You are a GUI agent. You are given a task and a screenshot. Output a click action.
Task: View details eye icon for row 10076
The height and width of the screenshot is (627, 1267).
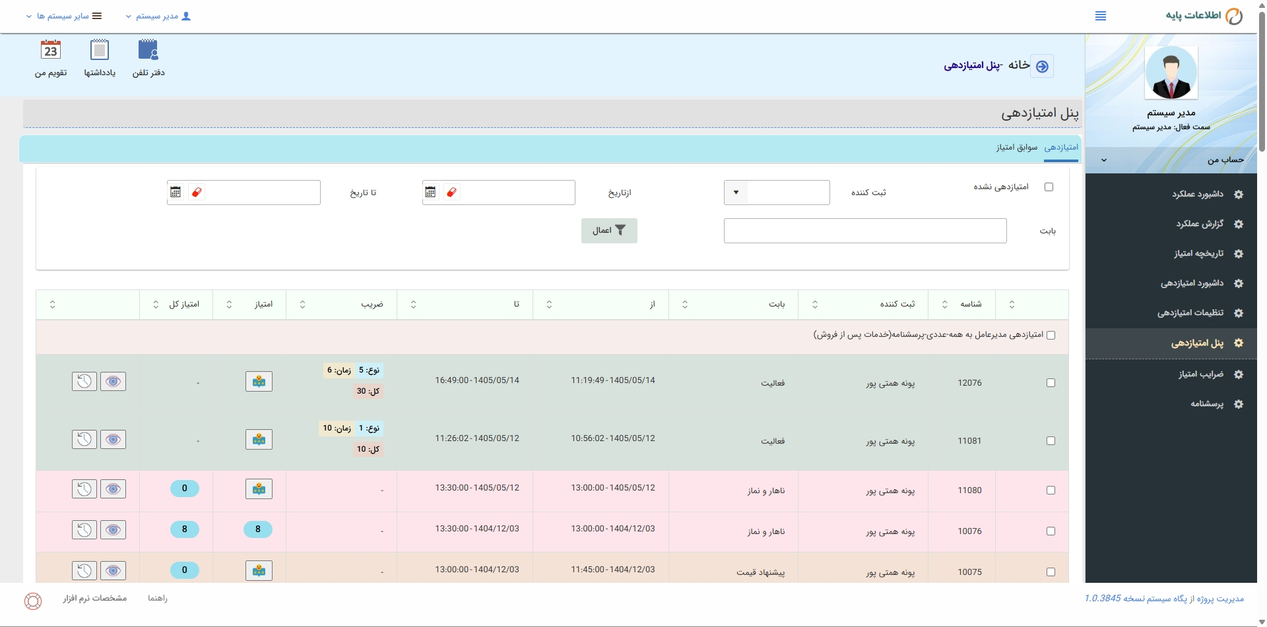pos(113,529)
